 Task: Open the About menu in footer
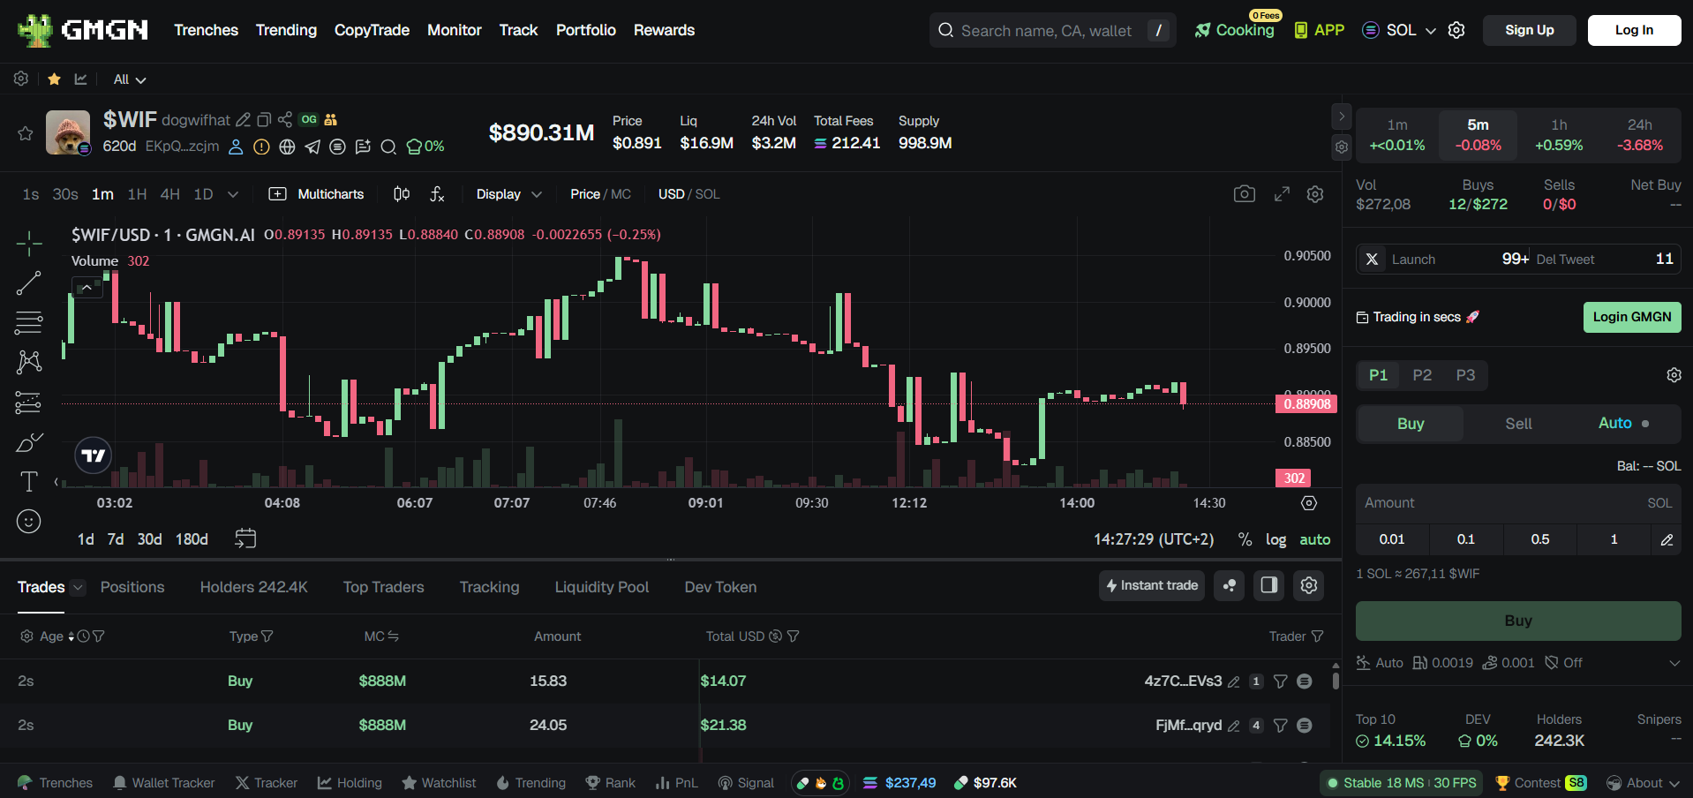(x=1643, y=783)
